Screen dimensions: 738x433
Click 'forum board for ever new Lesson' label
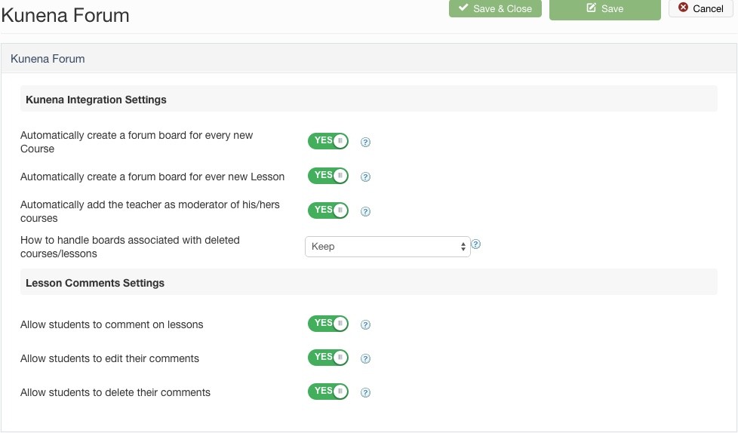(x=152, y=177)
